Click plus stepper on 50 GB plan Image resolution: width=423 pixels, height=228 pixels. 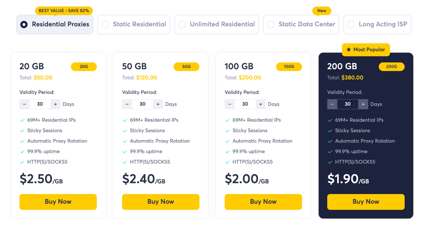[x=158, y=104]
